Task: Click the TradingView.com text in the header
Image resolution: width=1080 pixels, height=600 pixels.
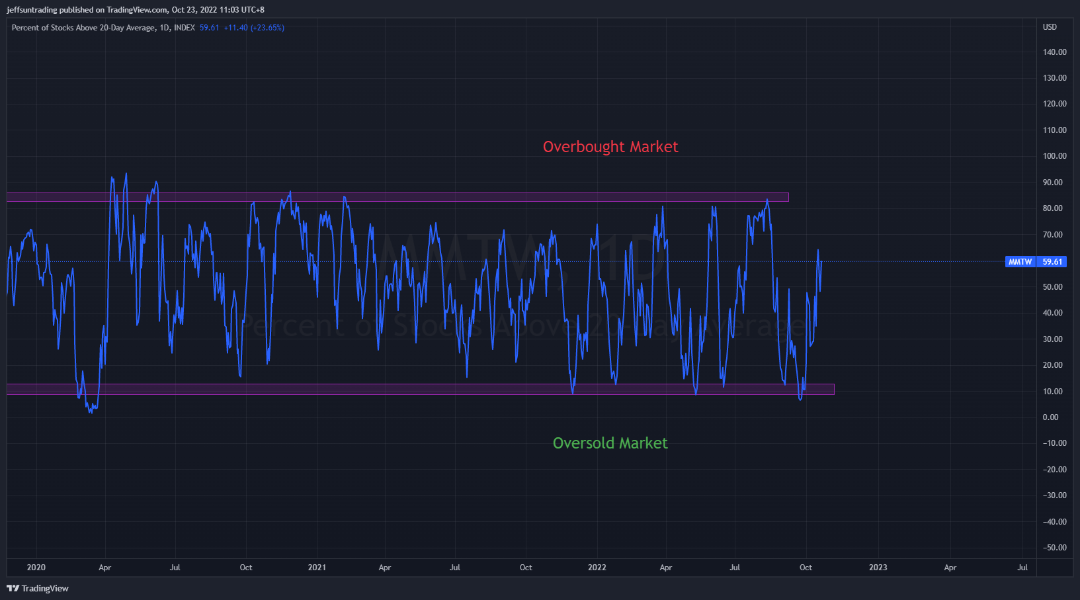Action: pos(137,10)
